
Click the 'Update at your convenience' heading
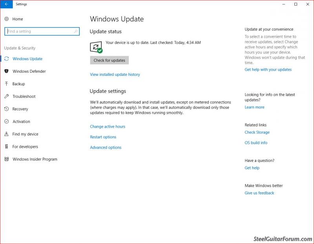269,29
